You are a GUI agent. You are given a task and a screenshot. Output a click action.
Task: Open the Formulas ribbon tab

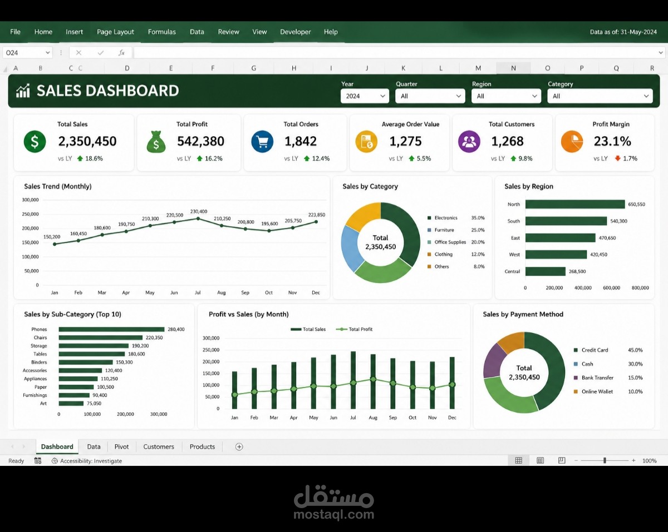point(162,32)
